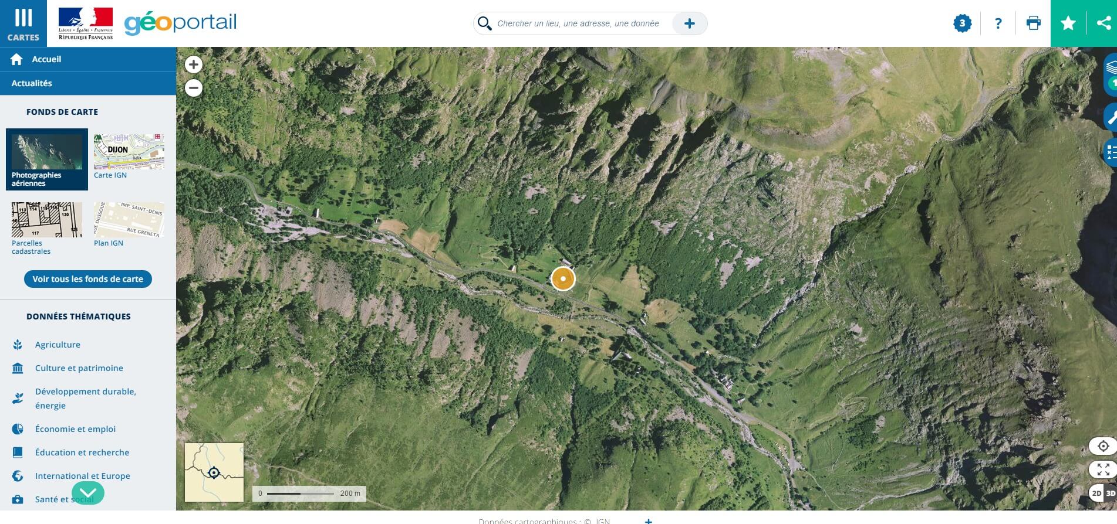Expand advanced search with plus button
Screen dimensions: 1117x524
pyautogui.click(x=689, y=23)
